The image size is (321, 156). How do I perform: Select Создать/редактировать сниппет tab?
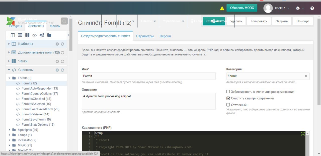coord(106,36)
